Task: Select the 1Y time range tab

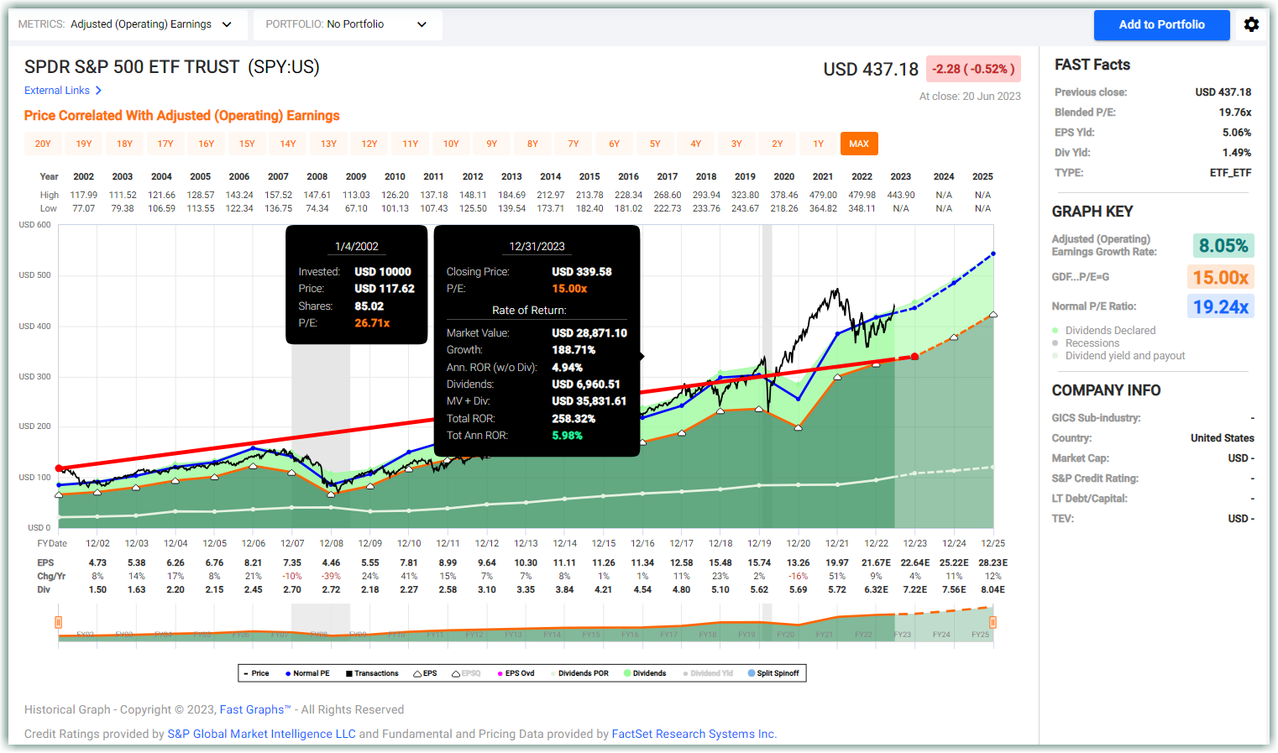Action: pos(818,144)
